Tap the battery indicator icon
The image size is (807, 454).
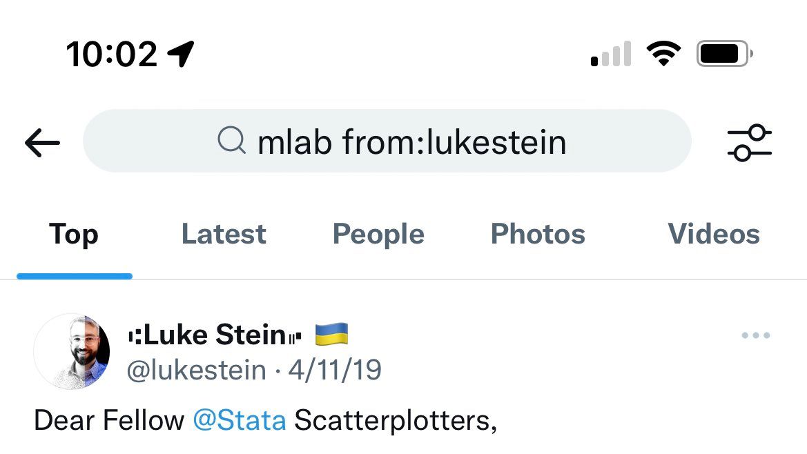[x=724, y=53]
